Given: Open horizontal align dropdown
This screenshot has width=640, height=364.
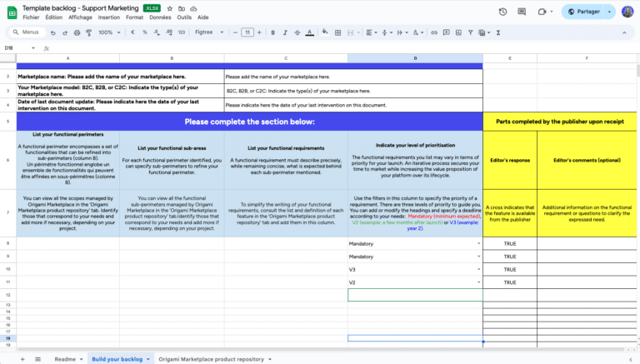Looking at the screenshot, I should point(371,32).
